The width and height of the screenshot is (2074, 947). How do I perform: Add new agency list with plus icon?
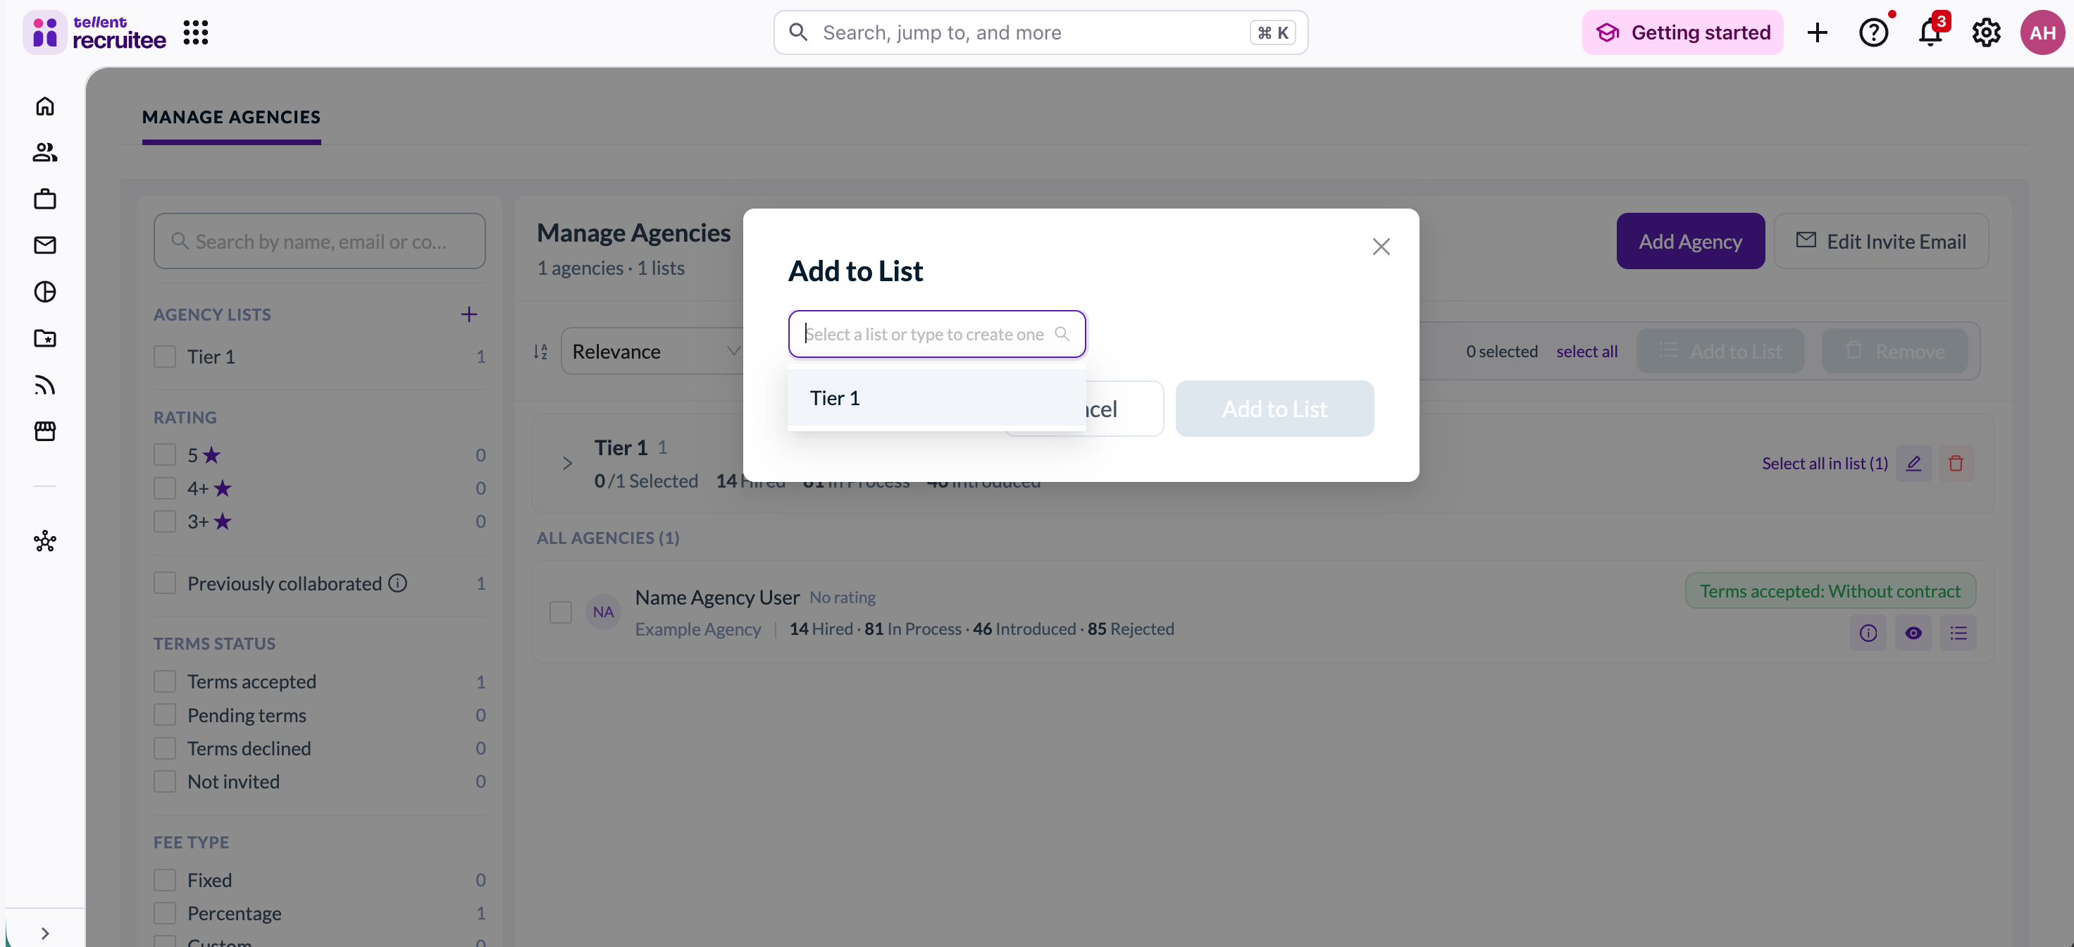tap(468, 314)
